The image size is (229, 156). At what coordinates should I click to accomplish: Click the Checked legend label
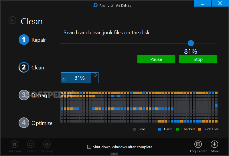188,129
